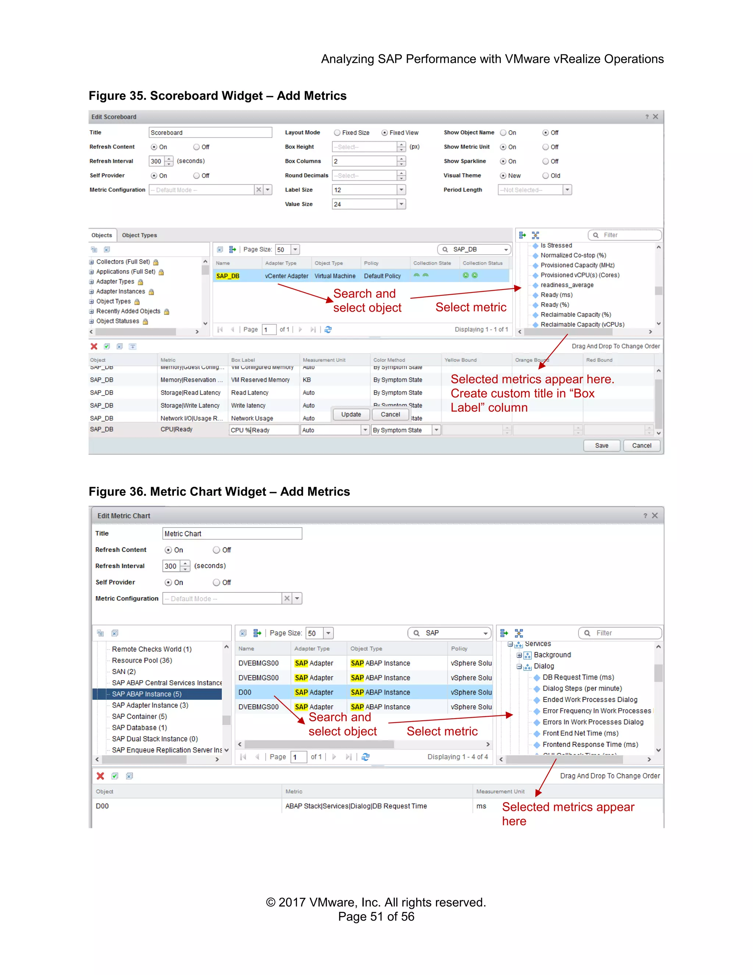Click multi-select icon in Metric Chart object list toolbar
Screen dimensions: 753x975
(x=257, y=633)
